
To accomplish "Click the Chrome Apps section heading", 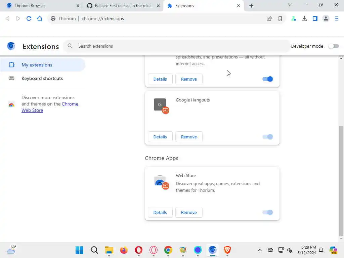I will [x=162, y=158].
